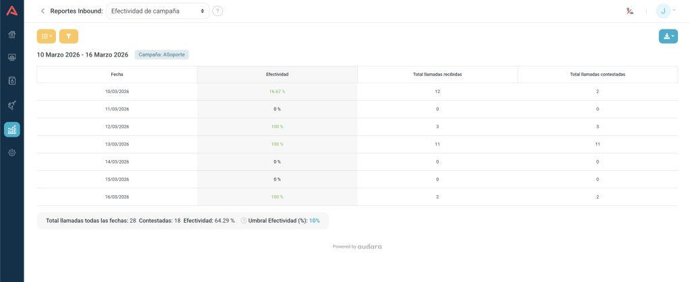Expand the yellow list view dropdown
The height and width of the screenshot is (282, 690).
click(x=46, y=36)
